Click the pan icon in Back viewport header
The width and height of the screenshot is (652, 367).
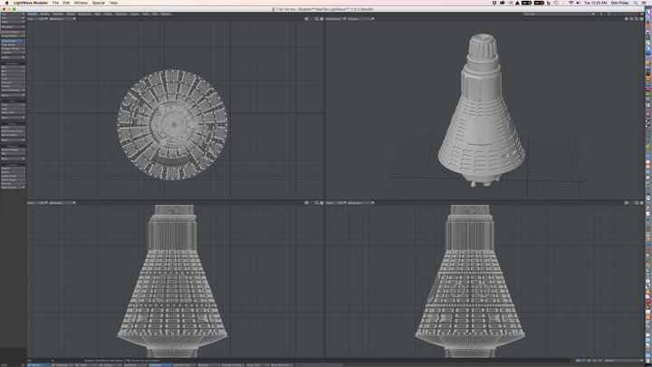click(x=306, y=203)
